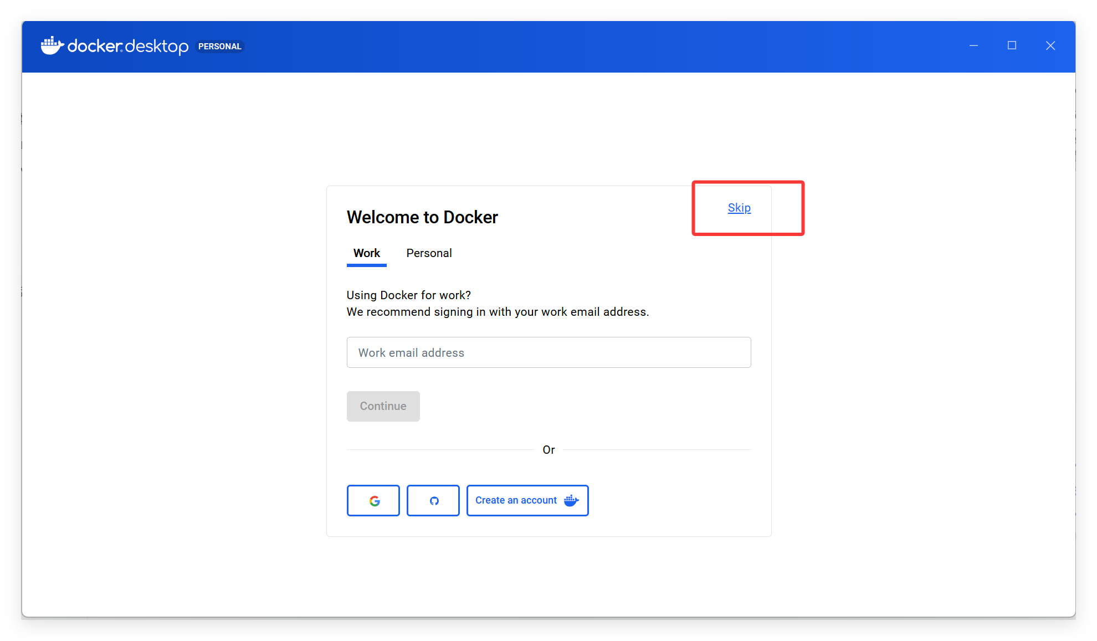Click the PERSONAL plan badge

pyautogui.click(x=219, y=47)
